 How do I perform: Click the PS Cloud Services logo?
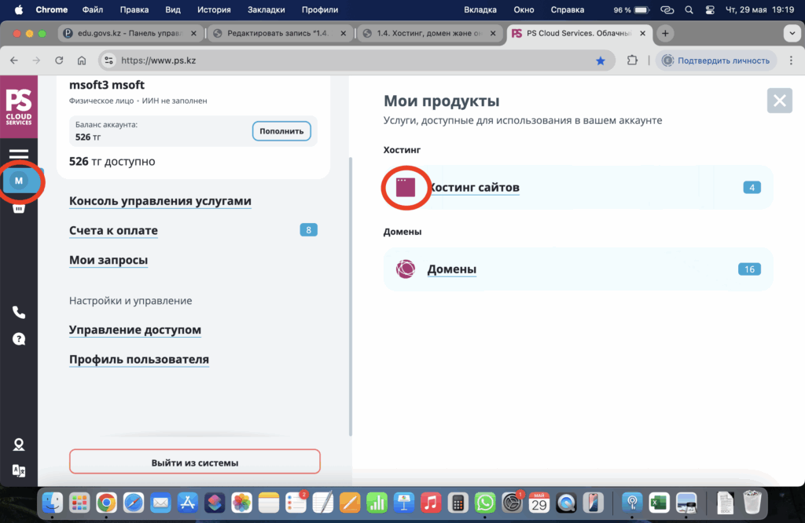pyautogui.click(x=19, y=107)
